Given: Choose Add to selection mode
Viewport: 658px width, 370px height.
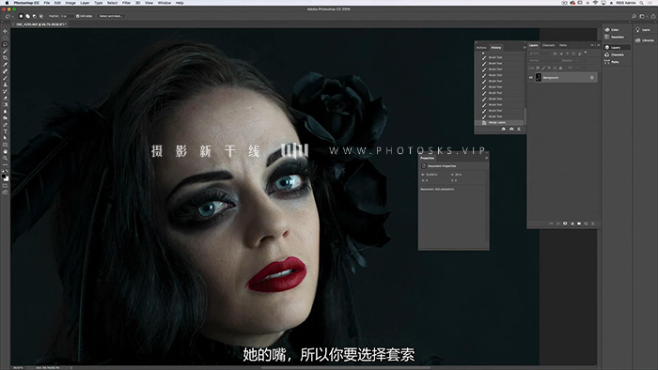Looking at the screenshot, I should click(27, 16).
